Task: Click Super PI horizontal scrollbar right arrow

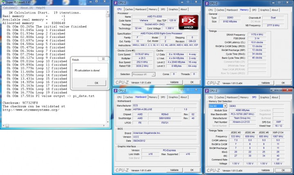Action: click(x=104, y=126)
